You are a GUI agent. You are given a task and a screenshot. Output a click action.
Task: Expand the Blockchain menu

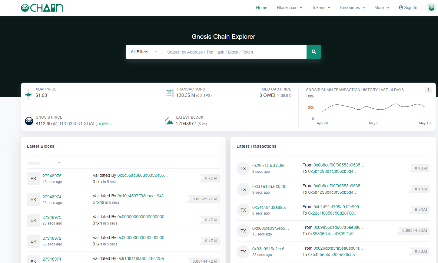[x=290, y=8]
